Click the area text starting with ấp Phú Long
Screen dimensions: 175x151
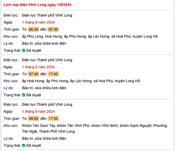coord(90,37)
